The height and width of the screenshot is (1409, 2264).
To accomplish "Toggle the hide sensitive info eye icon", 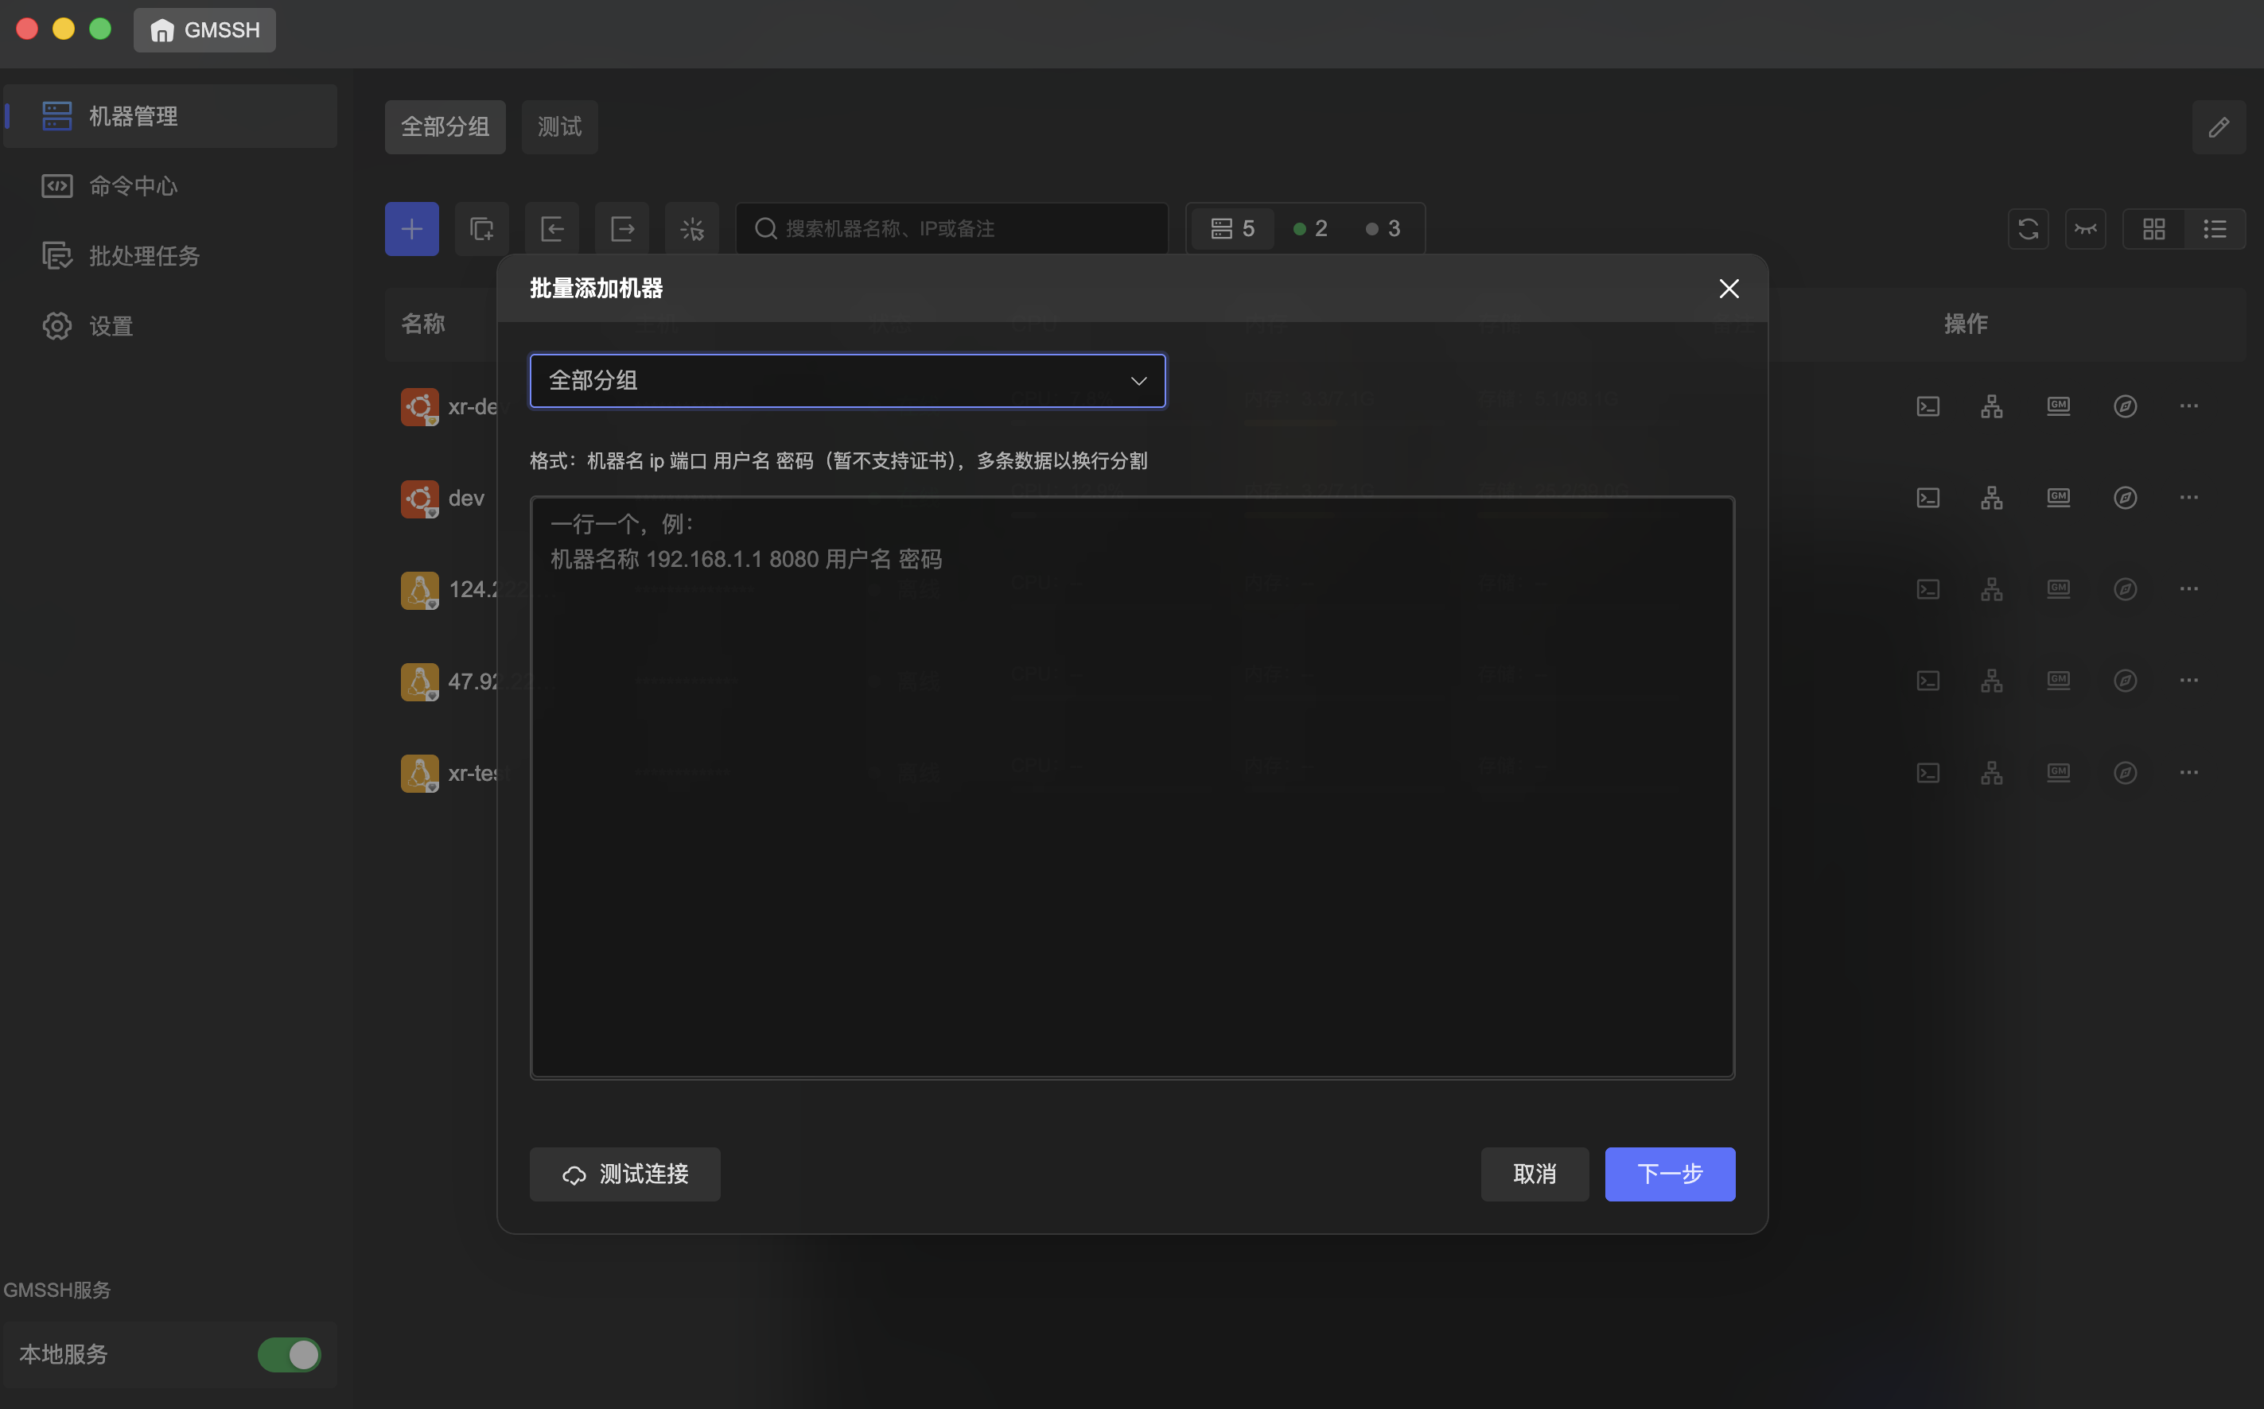I will pos(2085,228).
